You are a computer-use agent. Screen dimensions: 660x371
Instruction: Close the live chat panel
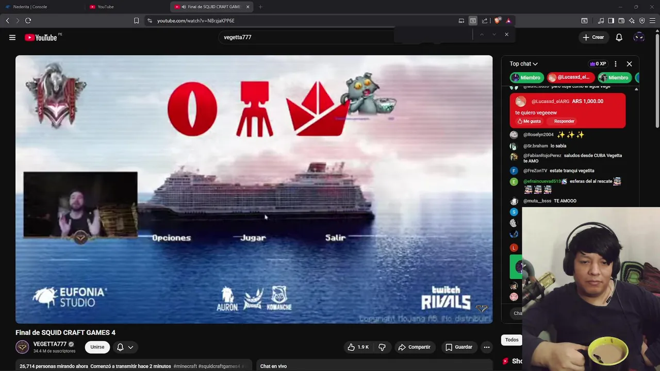point(629,64)
